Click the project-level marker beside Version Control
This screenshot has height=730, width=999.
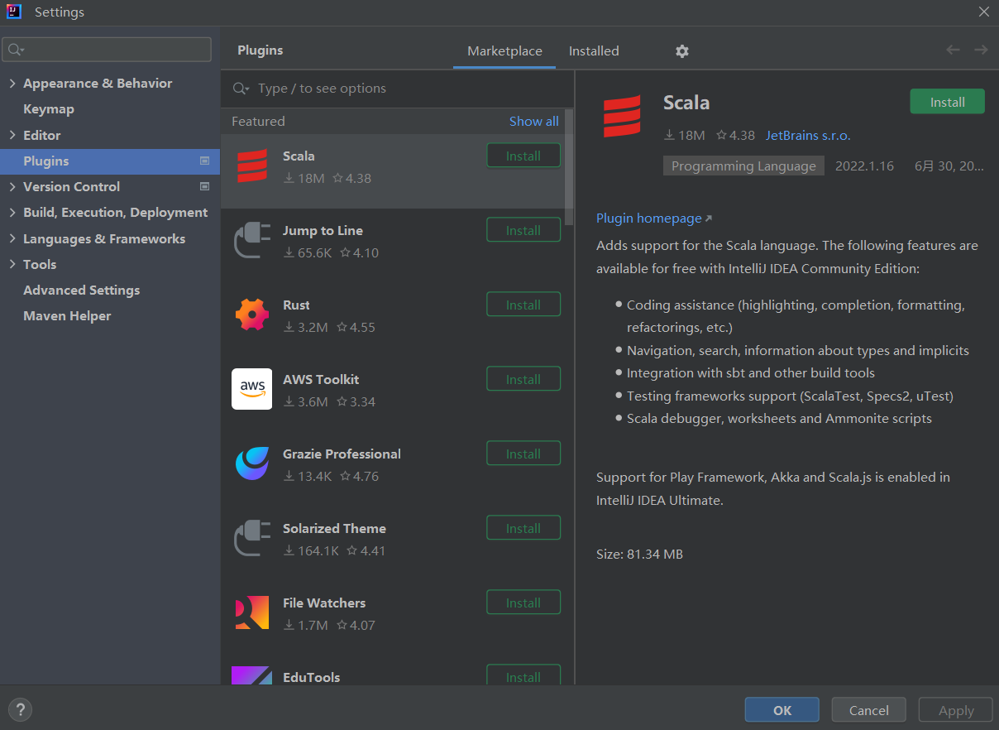205,187
